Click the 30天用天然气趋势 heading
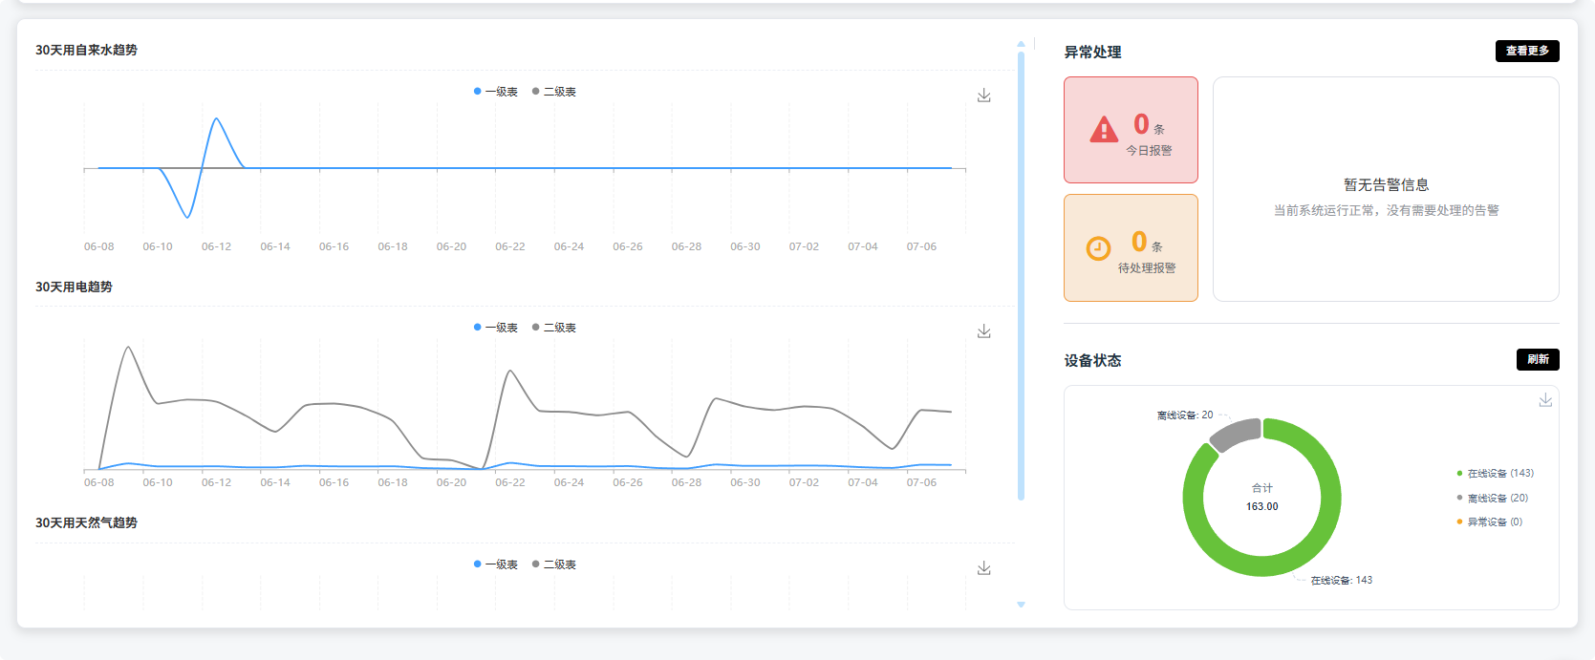The height and width of the screenshot is (660, 1595). coord(86,522)
